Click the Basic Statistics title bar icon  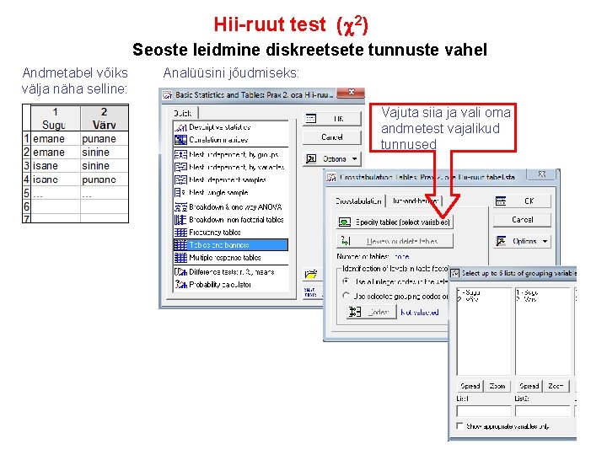(x=168, y=95)
